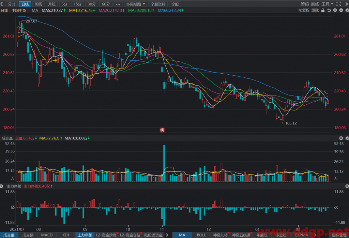Select L2-资金仓位 indicator tab

coord(130,235)
